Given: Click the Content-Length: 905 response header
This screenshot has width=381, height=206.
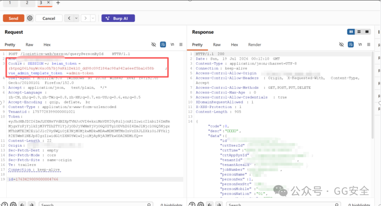Looking at the screenshot, I should pos(218,112).
